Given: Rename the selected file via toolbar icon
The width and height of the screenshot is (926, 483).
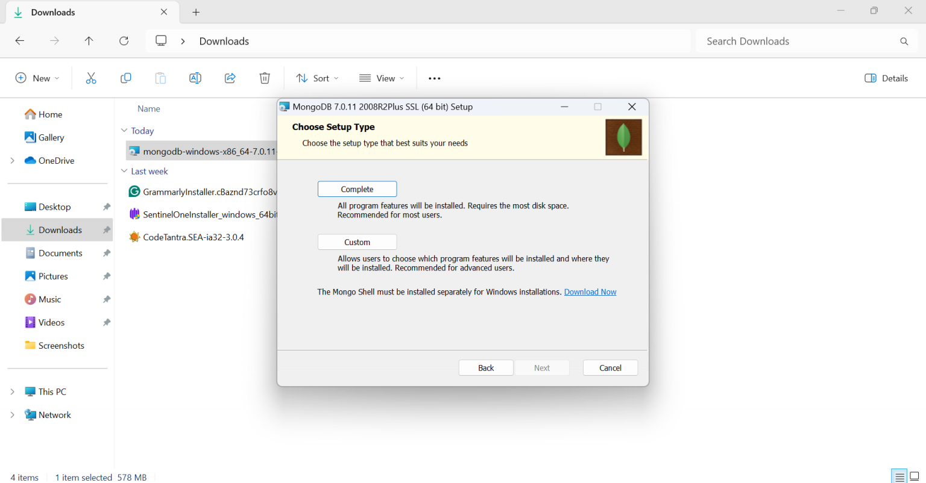Looking at the screenshot, I should [x=195, y=78].
